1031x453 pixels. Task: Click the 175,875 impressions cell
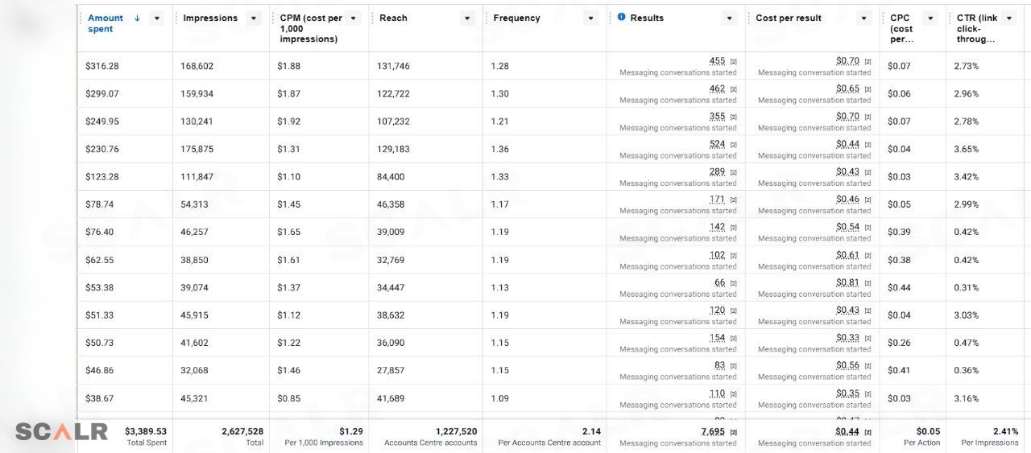[x=197, y=149]
